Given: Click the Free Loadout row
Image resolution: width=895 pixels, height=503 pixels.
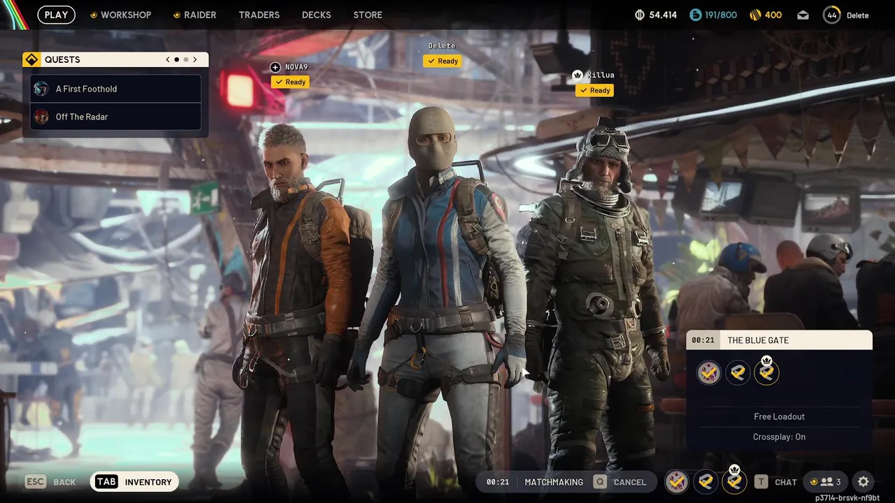Looking at the screenshot, I should click(x=779, y=416).
